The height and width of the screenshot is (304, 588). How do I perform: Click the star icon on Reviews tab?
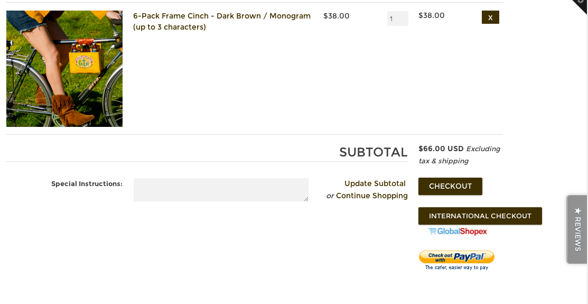[x=577, y=211]
